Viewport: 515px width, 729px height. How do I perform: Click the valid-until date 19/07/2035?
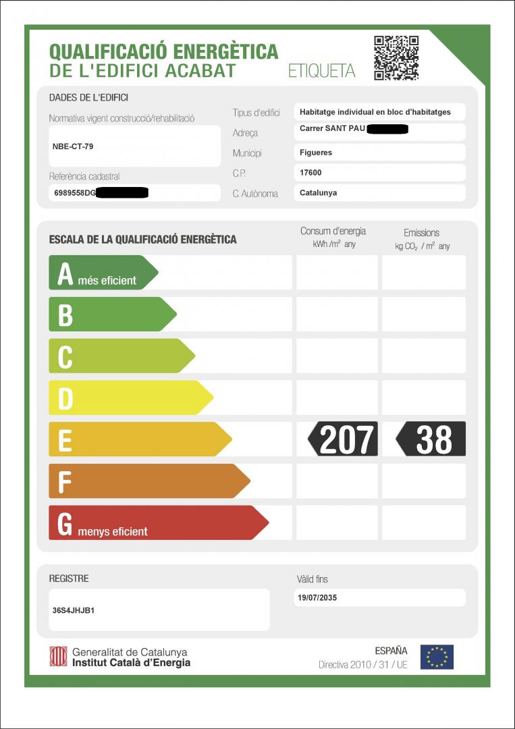click(380, 598)
